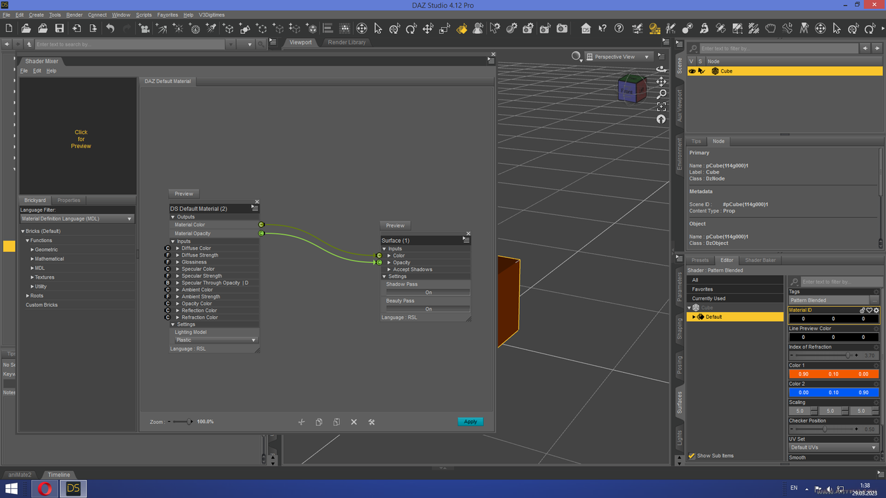Click Color 2 blue swatch
886x498 pixels.
point(833,392)
